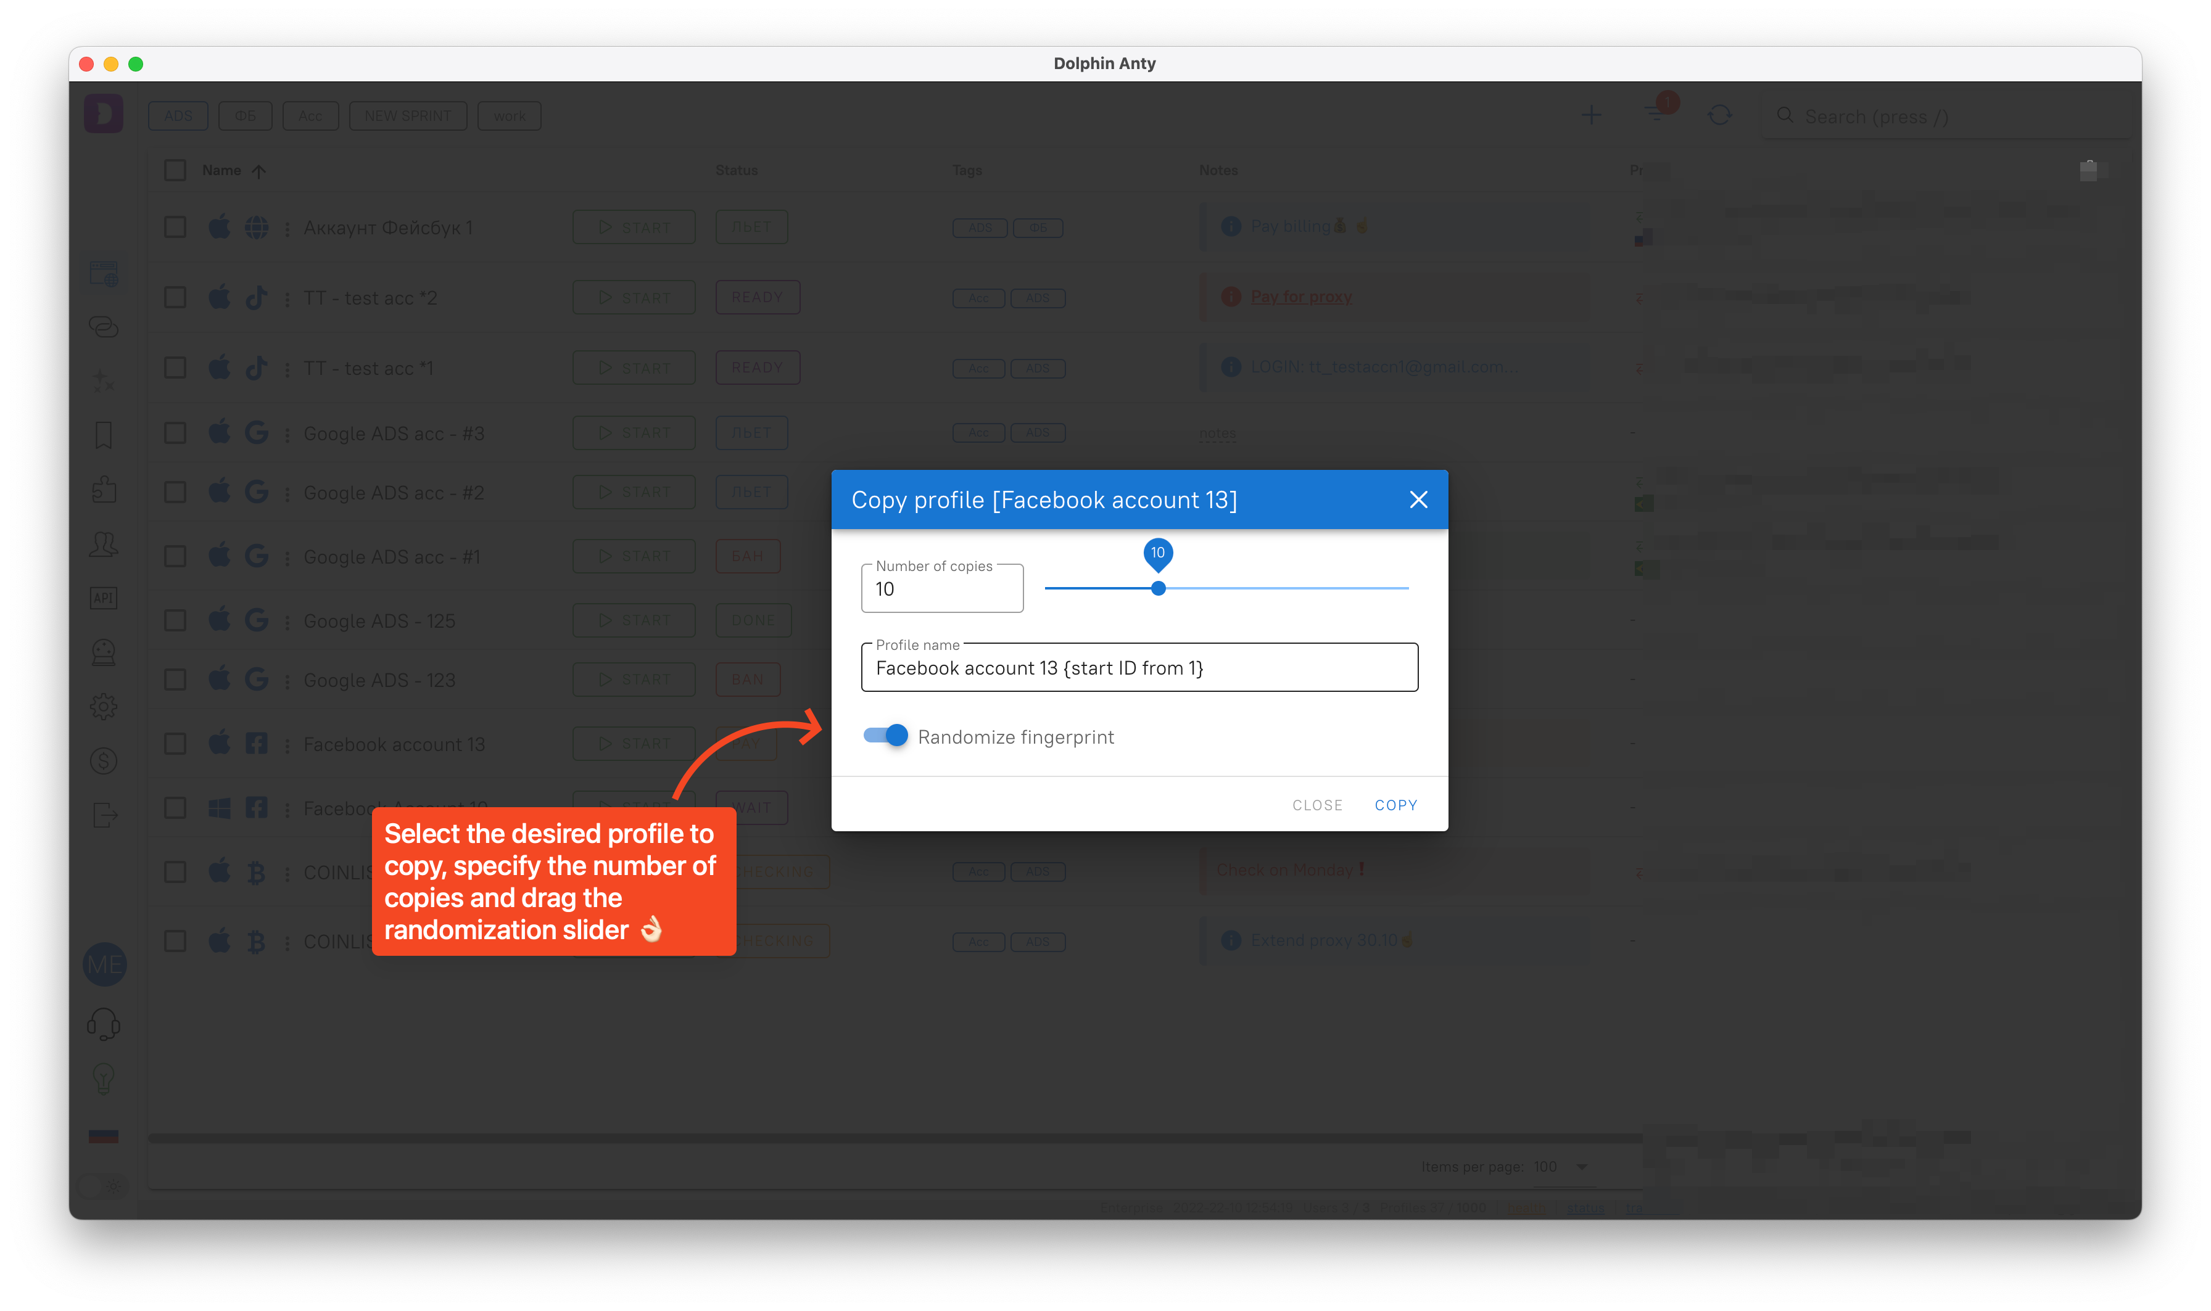Click the ME avatar circle
This screenshot has width=2211, height=1311.
point(104,964)
